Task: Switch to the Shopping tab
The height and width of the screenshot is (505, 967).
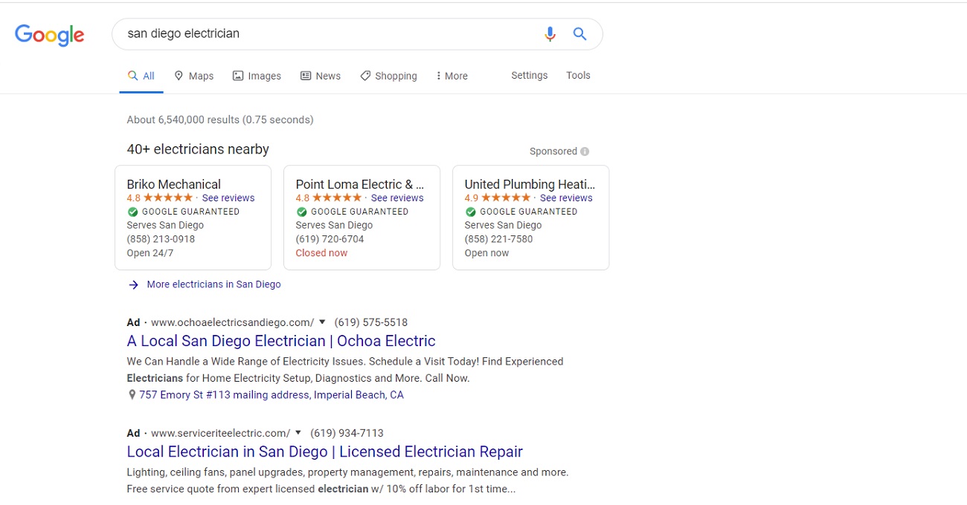Action: 388,75
